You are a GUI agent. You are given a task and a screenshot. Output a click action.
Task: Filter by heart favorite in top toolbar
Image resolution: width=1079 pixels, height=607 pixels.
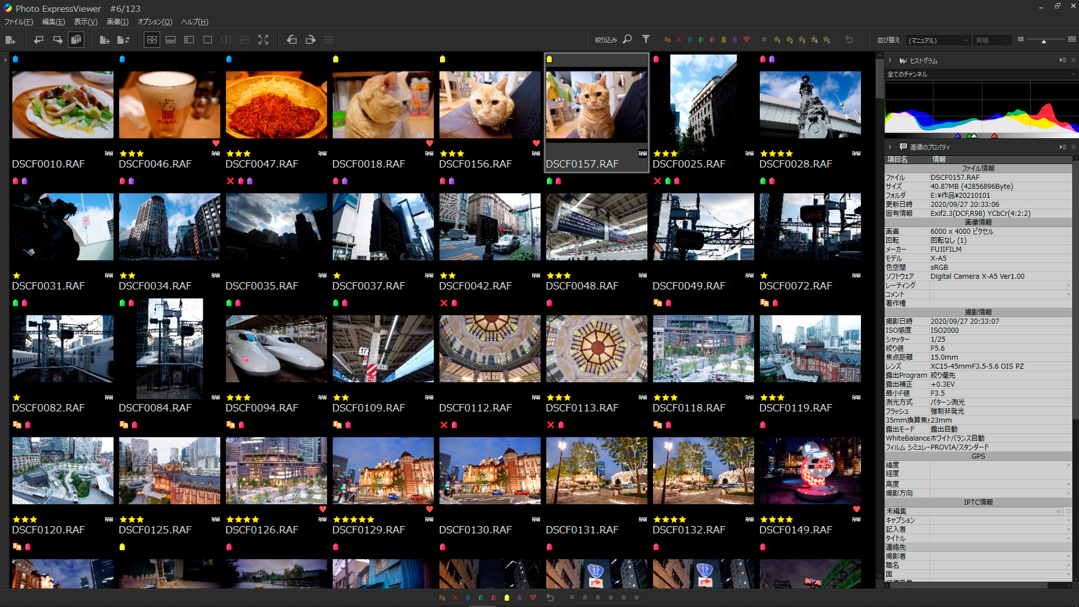(746, 40)
